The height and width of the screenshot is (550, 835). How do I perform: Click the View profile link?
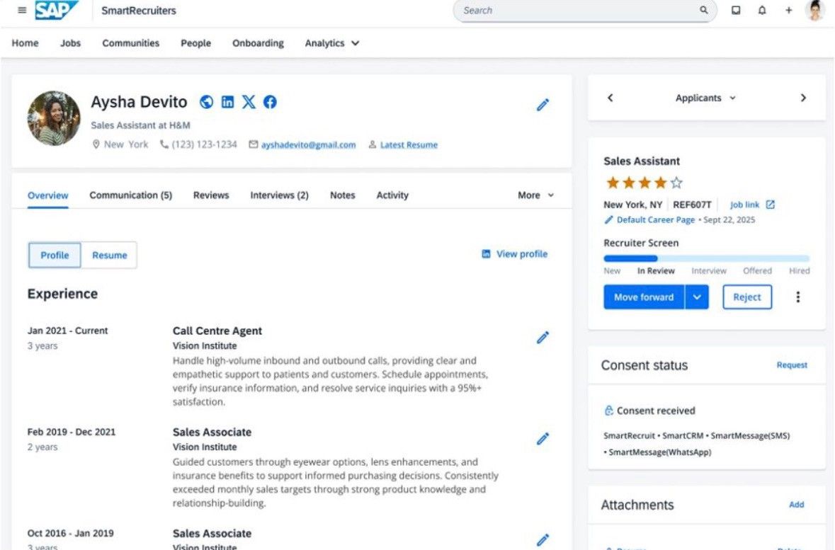pyautogui.click(x=522, y=254)
